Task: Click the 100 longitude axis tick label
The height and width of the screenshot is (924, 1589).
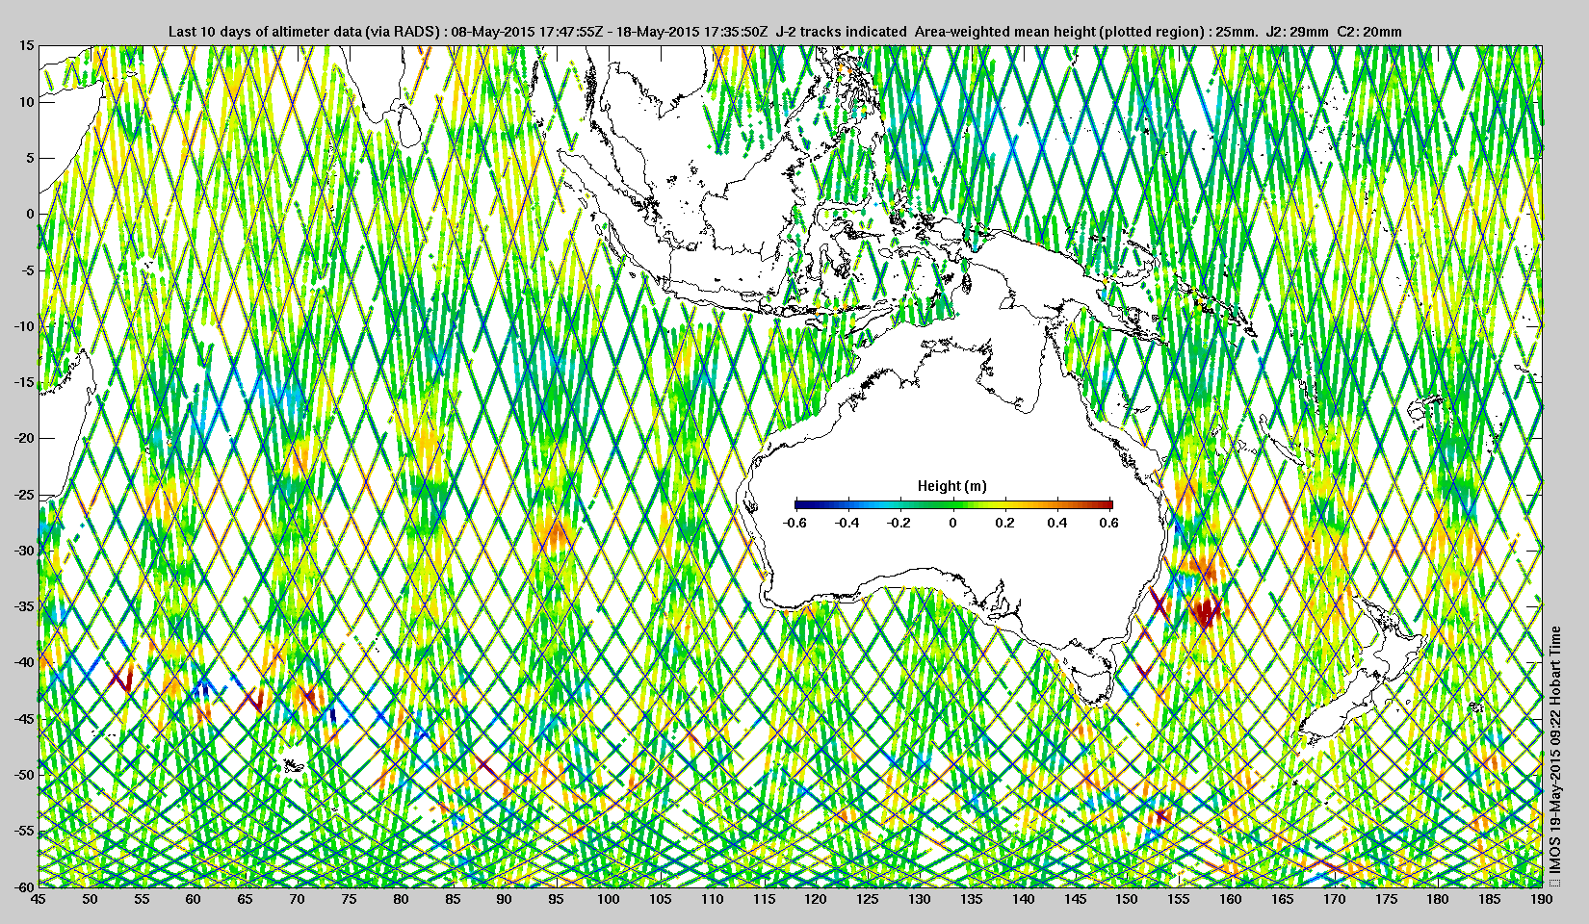Action: coord(608,899)
